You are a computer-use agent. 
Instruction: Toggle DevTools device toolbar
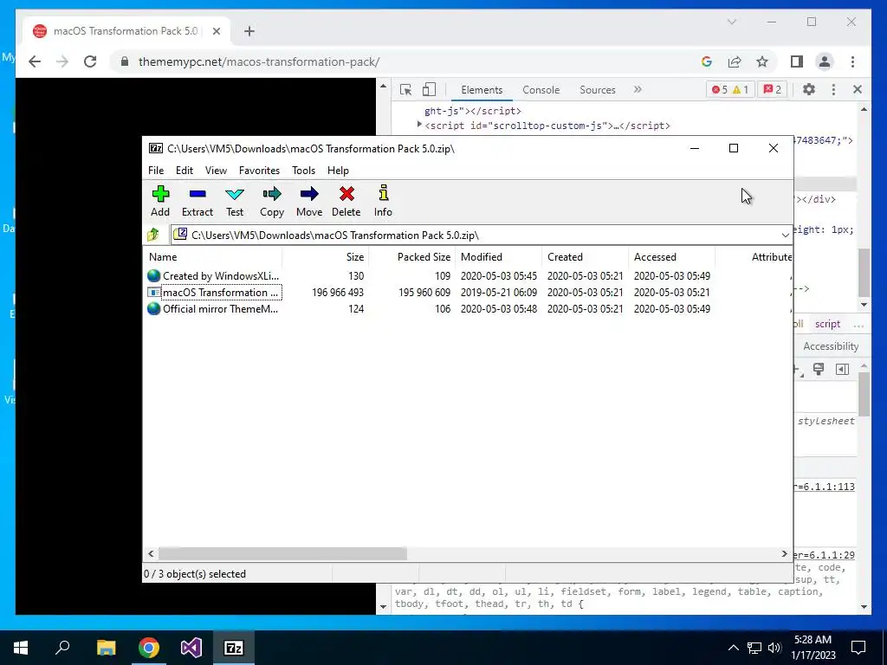coord(430,89)
